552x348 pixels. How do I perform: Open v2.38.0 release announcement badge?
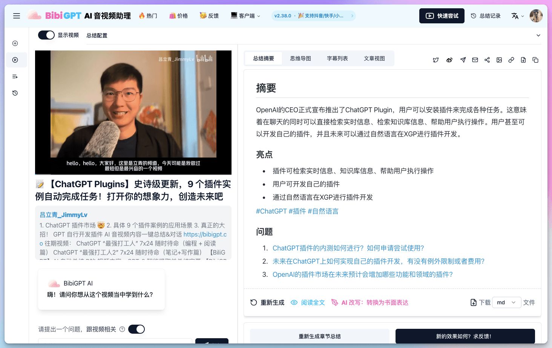(x=314, y=16)
